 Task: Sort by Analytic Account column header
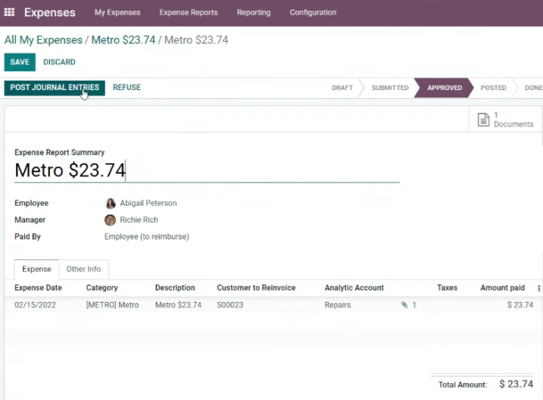click(354, 288)
